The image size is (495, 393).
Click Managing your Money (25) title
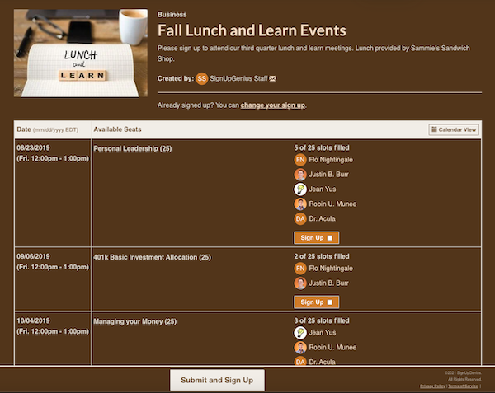point(135,321)
